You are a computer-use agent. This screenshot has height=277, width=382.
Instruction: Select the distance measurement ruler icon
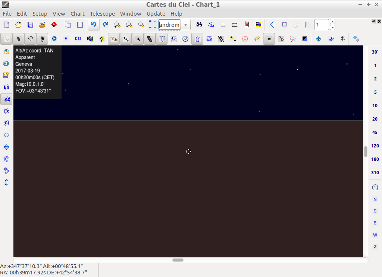(x=257, y=39)
